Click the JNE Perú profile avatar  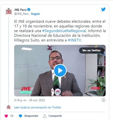9,11
